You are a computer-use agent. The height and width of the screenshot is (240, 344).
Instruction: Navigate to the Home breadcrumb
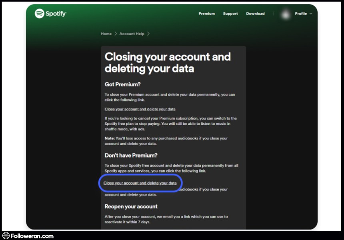point(106,34)
